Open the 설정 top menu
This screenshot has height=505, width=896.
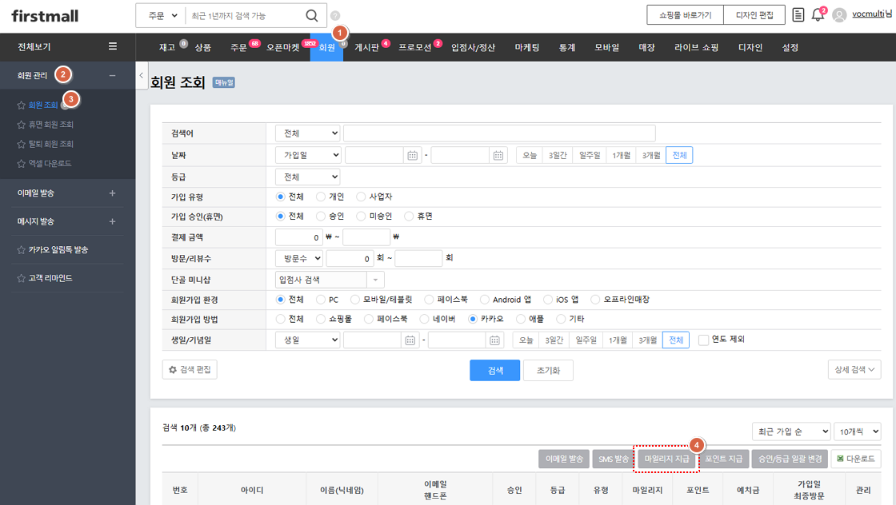(790, 47)
